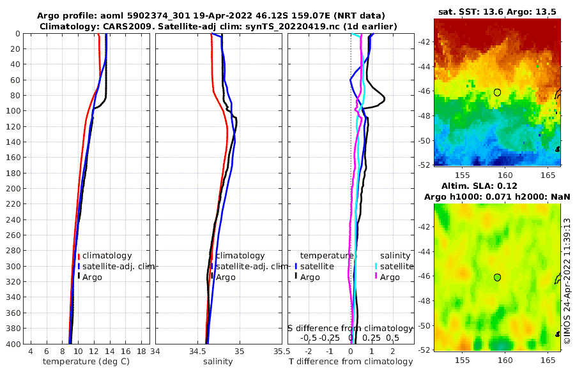Click black Argo swatch in salinity legend

212,276
